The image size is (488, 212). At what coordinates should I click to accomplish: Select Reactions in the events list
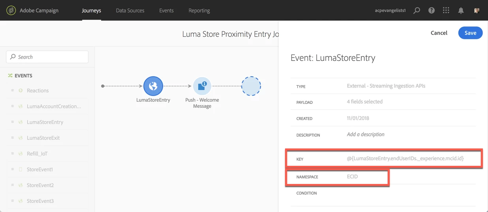pos(38,90)
